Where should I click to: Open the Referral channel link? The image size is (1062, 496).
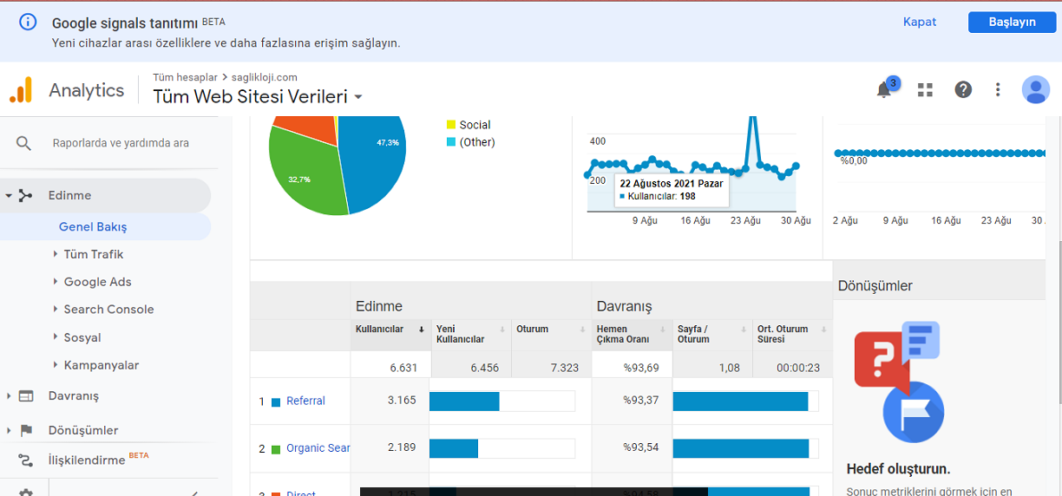pos(305,401)
